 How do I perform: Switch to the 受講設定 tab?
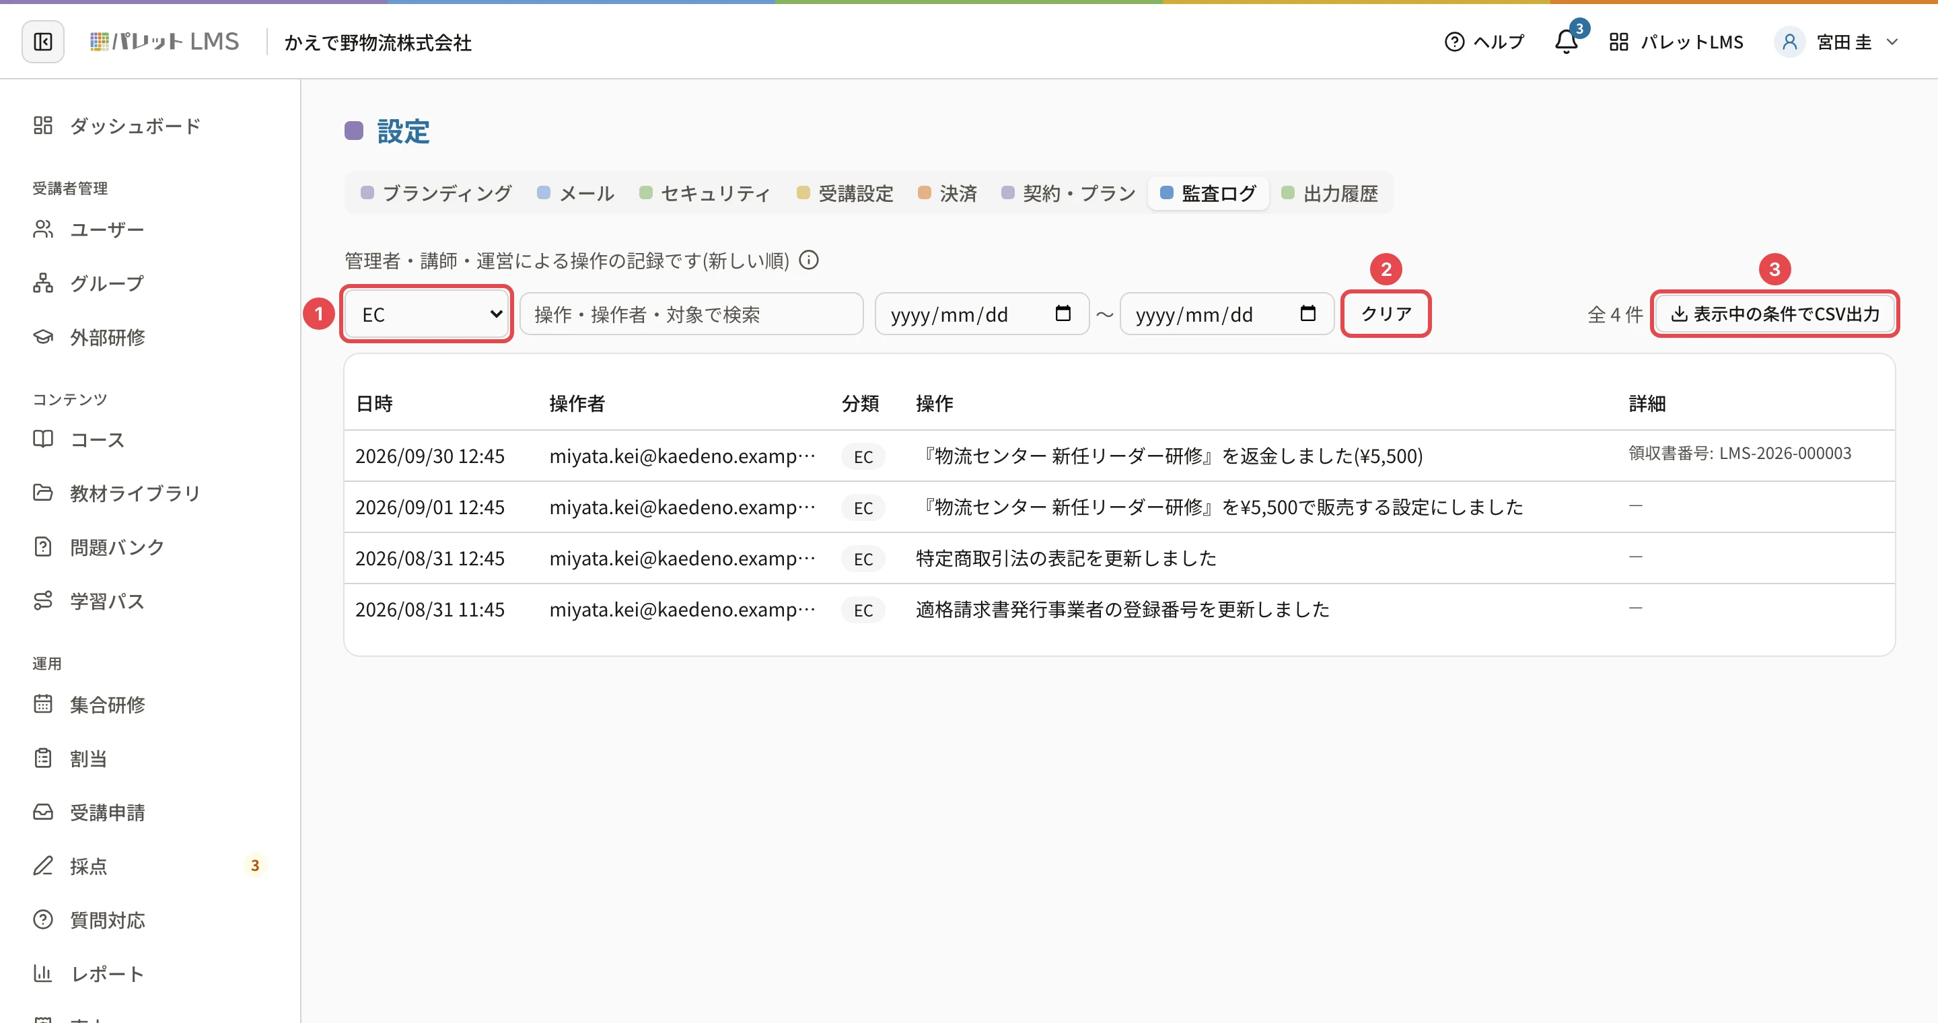(x=845, y=193)
